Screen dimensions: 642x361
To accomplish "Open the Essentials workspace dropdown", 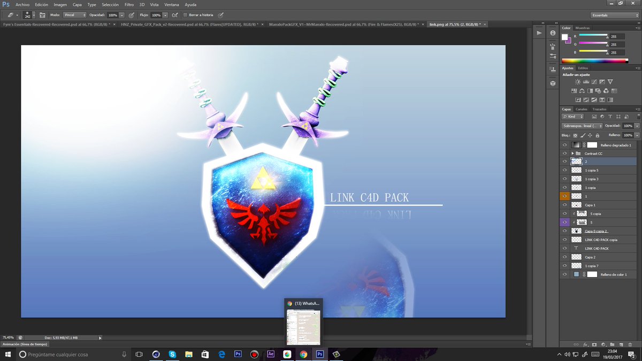I will click(x=615, y=15).
